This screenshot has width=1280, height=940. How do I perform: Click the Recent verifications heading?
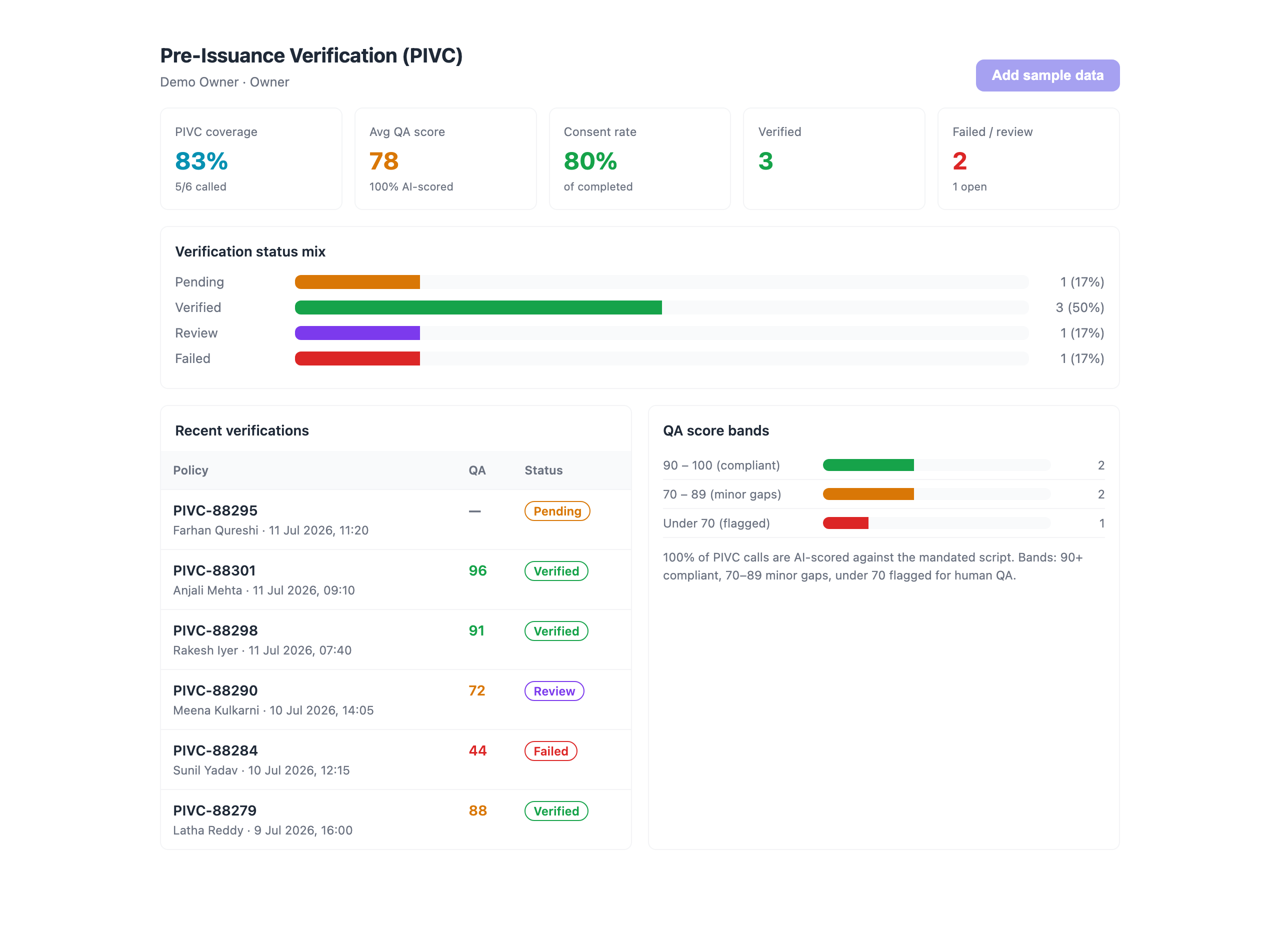(242, 430)
